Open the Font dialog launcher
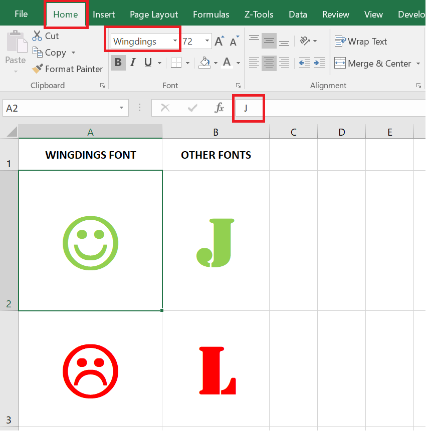Image resolution: width=430 pixels, height=440 pixels. point(238,85)
